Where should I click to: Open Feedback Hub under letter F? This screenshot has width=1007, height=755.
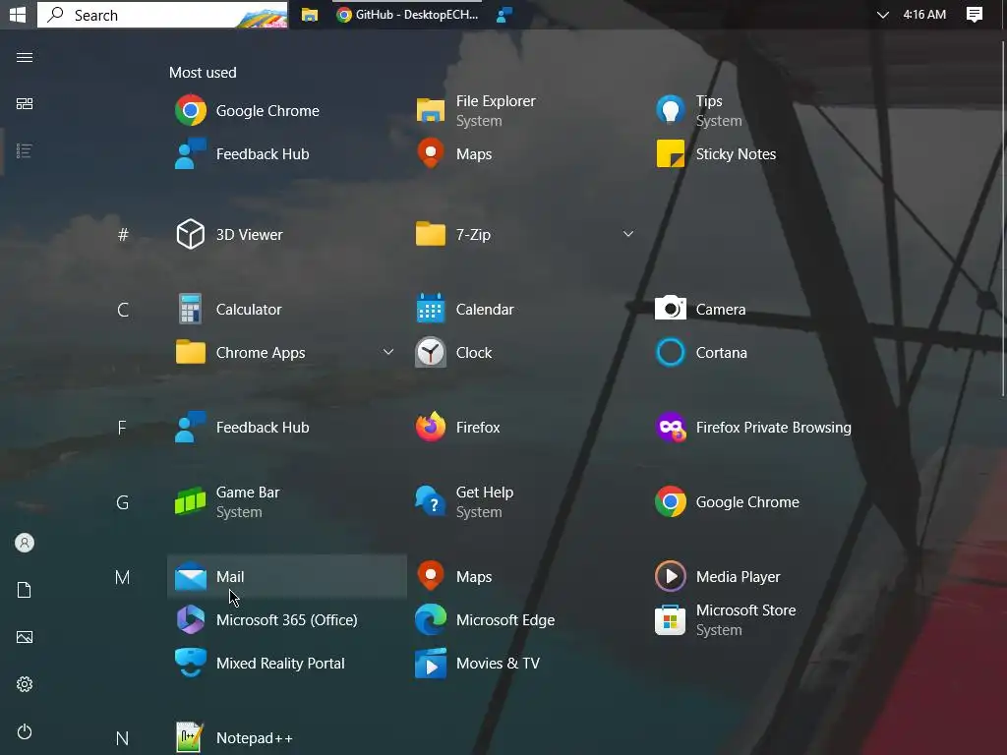click(286, 428)
